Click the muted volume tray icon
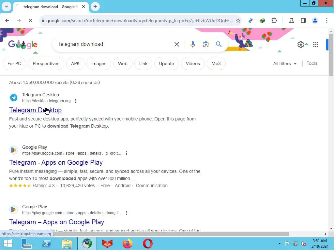 coord(303,243)
